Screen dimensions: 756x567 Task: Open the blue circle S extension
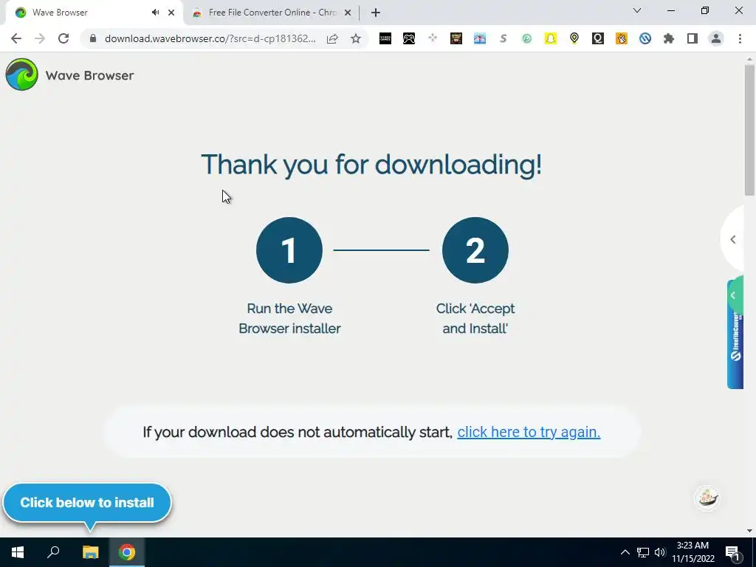coord(645,38)
